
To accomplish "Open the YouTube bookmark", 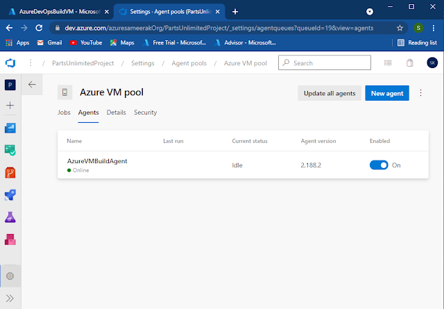I will 86,42.
